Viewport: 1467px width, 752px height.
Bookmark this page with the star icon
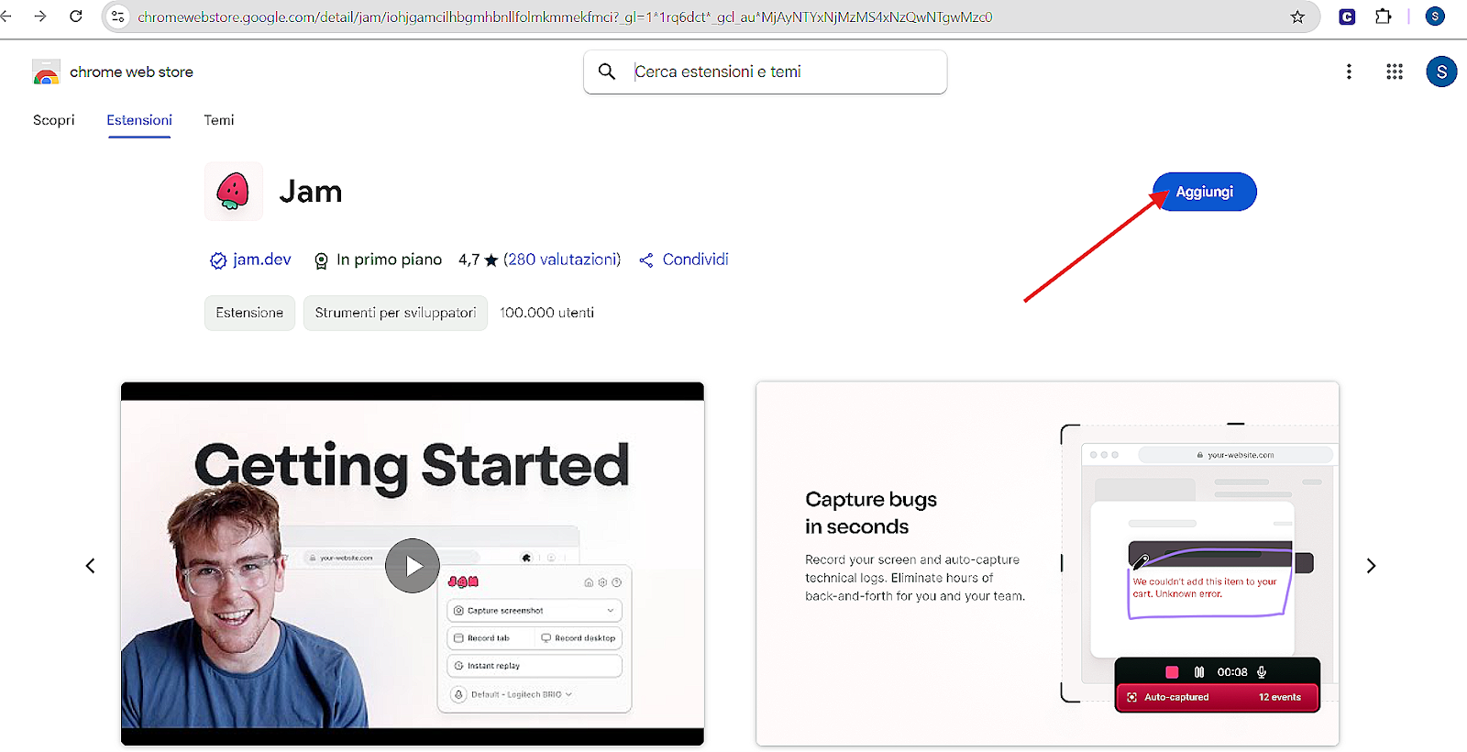pos(1297,17)
